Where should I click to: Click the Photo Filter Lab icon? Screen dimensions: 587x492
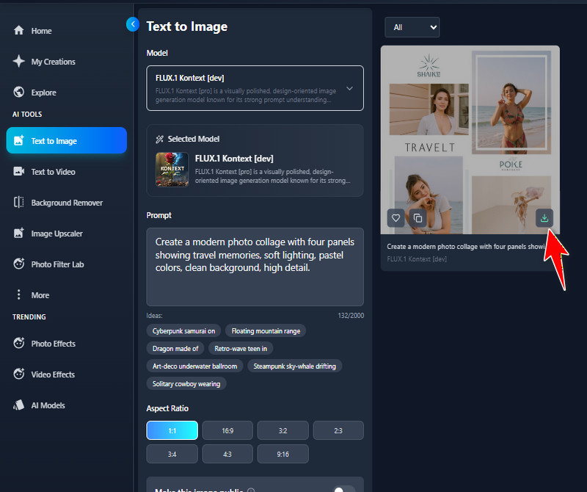[19, 264]
